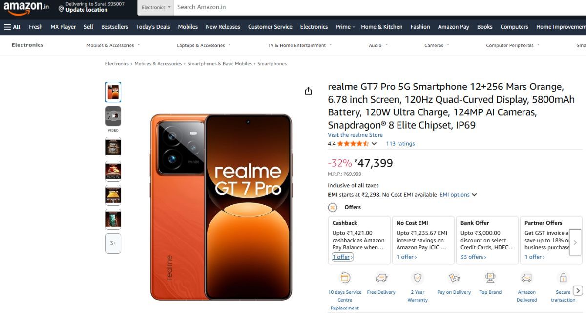Click the Secure transaction icon
This screenshot has height=330, width=586.
click(563, 278)
